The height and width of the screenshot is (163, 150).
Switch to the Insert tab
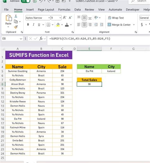(30, 9)
